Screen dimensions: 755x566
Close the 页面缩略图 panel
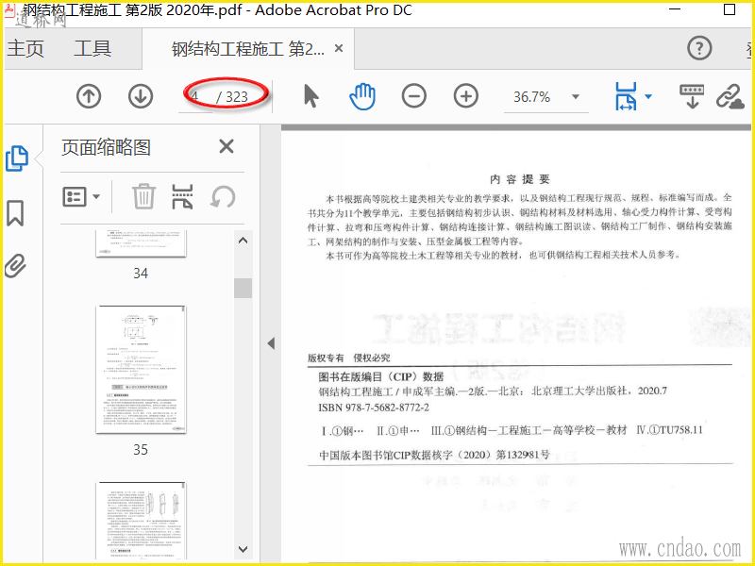coord(226,146)
